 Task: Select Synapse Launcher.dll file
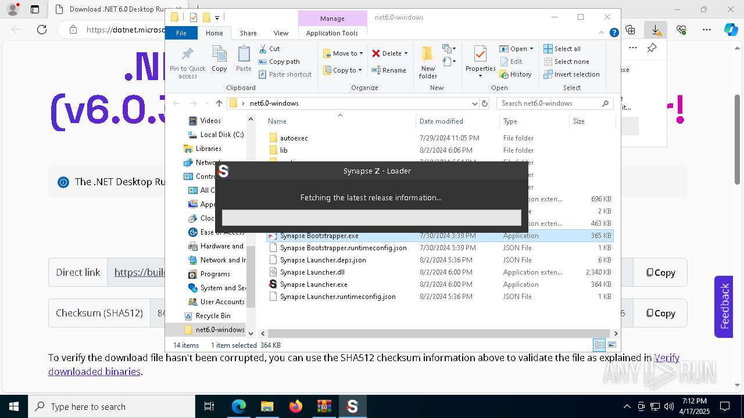(x=439, y=272)
